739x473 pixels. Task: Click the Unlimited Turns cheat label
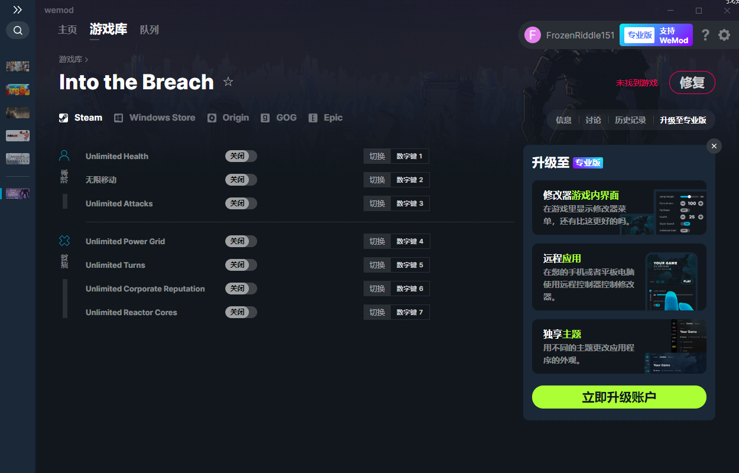point(115,265)
